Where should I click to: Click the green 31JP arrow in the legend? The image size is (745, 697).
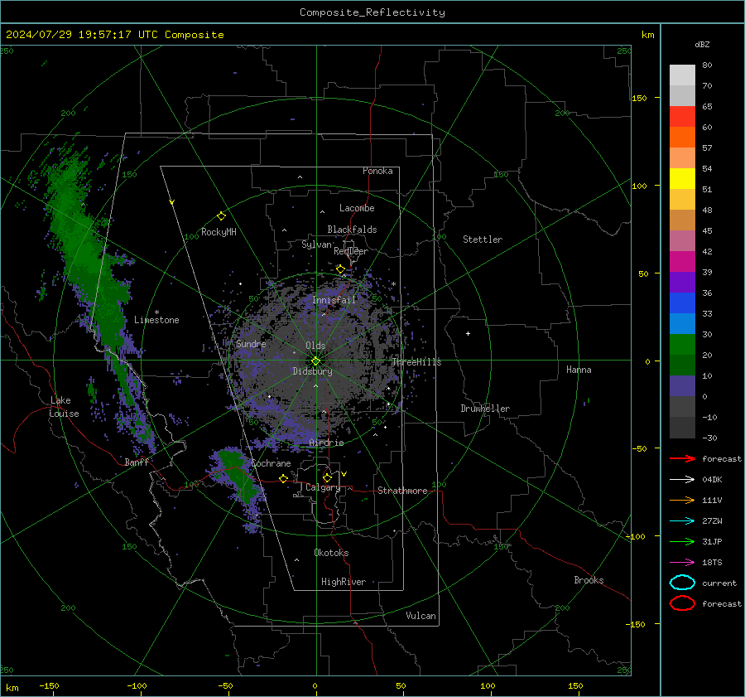click(682, 541)
